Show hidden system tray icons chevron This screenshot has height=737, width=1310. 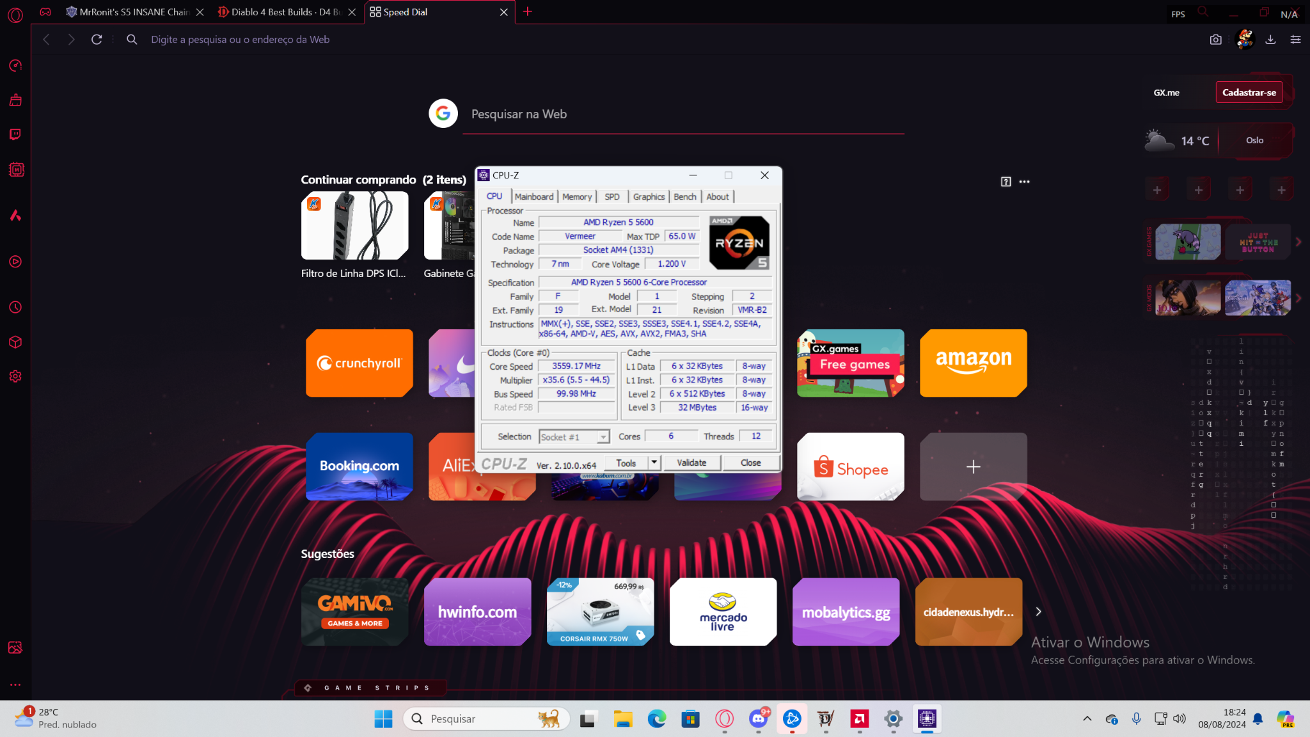click(x=1087, y=718)
